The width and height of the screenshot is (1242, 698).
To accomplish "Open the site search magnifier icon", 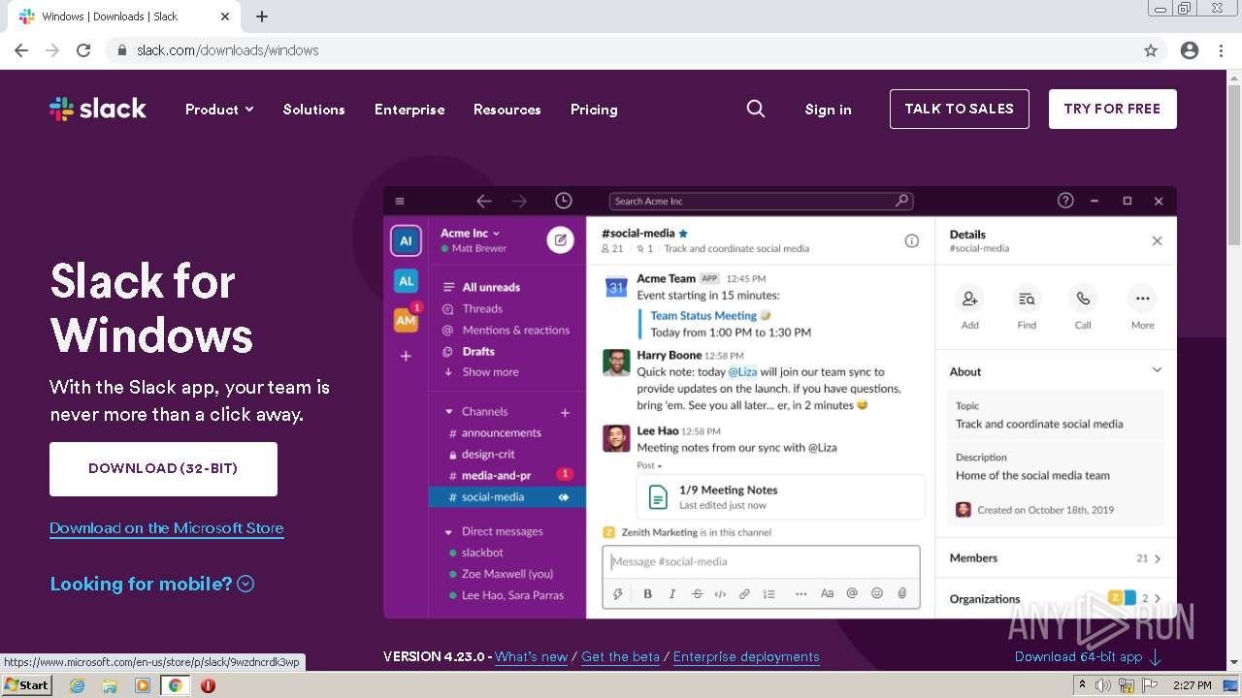I will pos(756,109).
